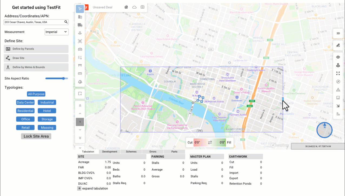Click Define by Metes & Bounds
This screenshot has height=196, width=345.
point(36,67)
